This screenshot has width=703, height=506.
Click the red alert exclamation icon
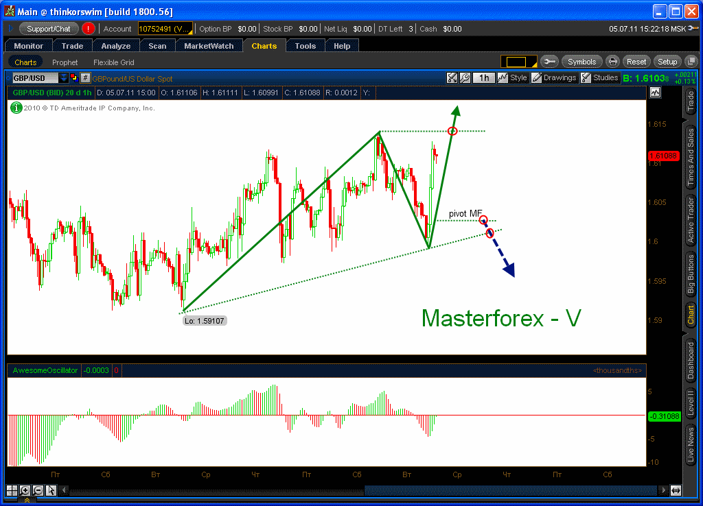pyautogui.click(x=89, y=29)
